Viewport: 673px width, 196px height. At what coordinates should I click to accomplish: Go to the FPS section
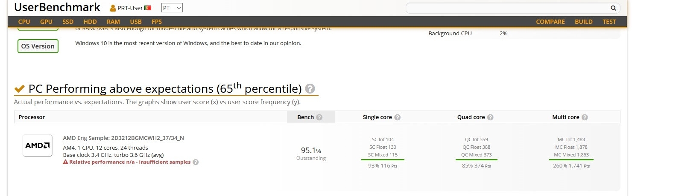(157, 22)
